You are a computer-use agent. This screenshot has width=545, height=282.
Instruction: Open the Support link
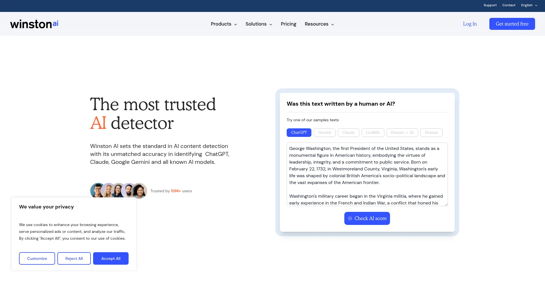pos(490,5)
